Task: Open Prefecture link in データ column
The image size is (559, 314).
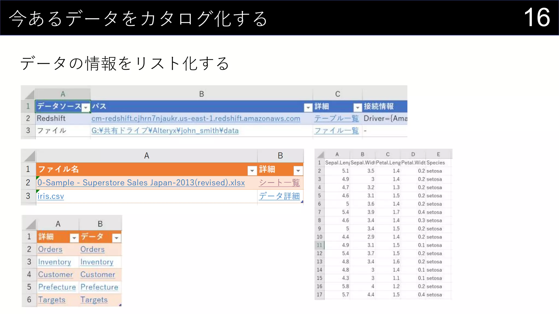Action: point(99,287)
